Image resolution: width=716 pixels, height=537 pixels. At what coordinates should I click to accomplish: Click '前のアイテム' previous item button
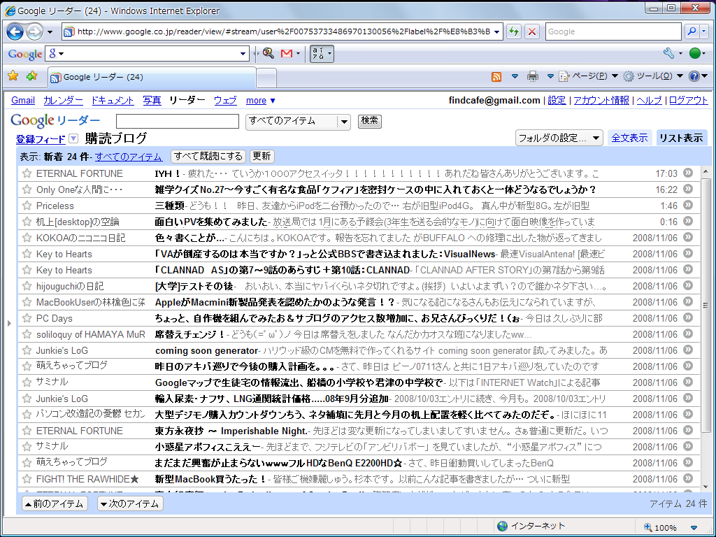click(x=55, y=503)
